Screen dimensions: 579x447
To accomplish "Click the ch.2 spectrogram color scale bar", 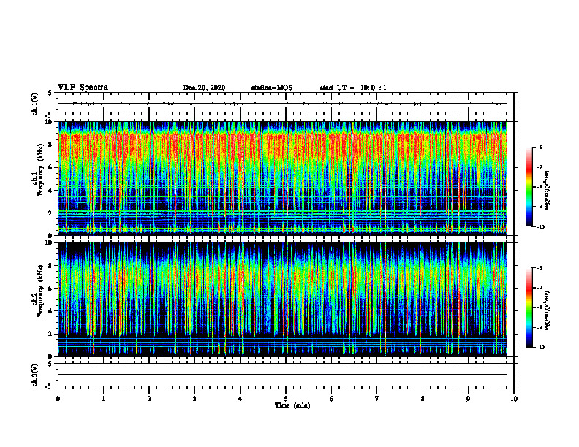I will click(x=529, y=307).
